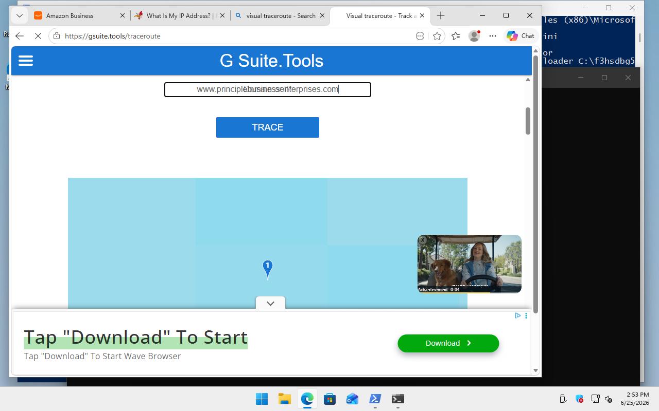
Task: Click the browser scrollbar down arrow
Action: [x=535, y=370]
